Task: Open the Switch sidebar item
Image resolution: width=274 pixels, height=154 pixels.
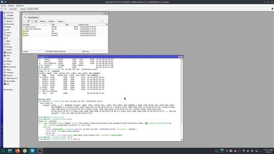Action: pos(9,33)
